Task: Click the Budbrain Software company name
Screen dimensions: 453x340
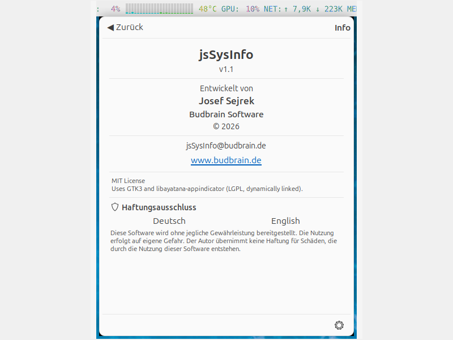Action: click(x=226, y=114)
